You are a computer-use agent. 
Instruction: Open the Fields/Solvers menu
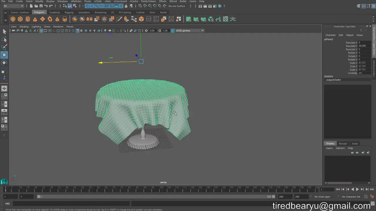148,1
